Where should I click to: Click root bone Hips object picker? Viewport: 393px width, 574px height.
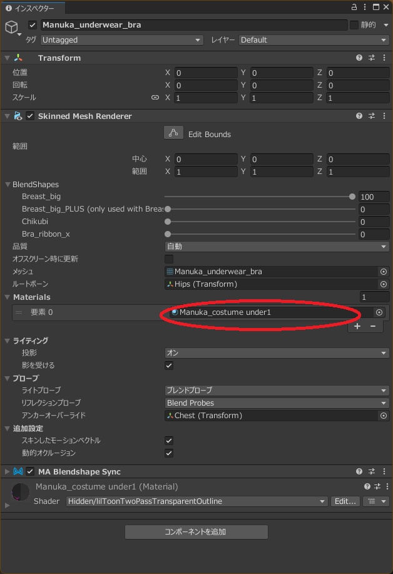click(x=384, y=284)
